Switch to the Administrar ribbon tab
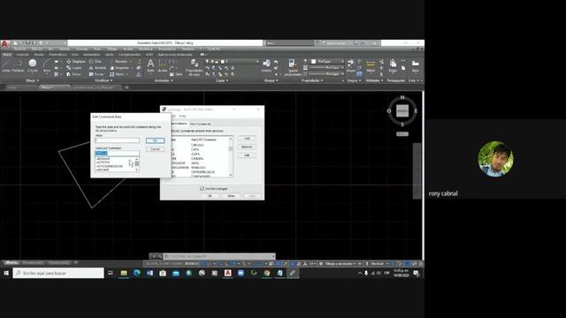This screenshot has height=318, width=566. point(91,55)
